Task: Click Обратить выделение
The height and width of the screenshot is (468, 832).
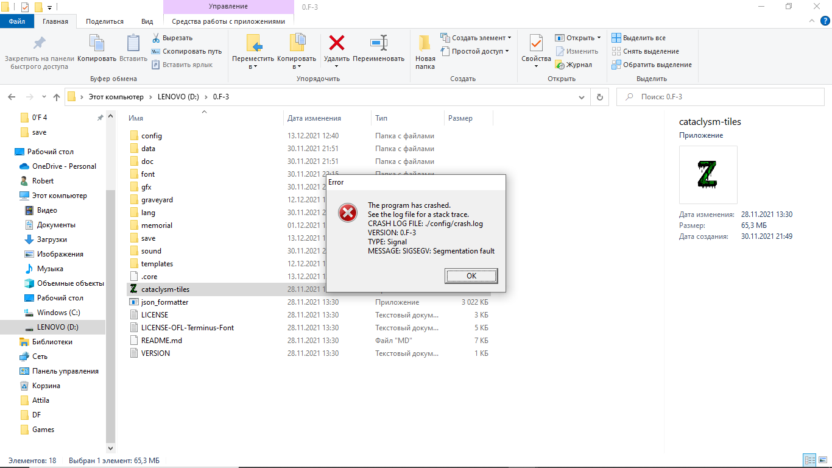Action: click(652, 65)
